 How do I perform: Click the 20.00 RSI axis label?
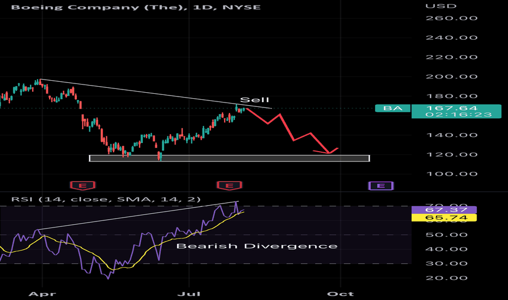[x=446, y=278]
